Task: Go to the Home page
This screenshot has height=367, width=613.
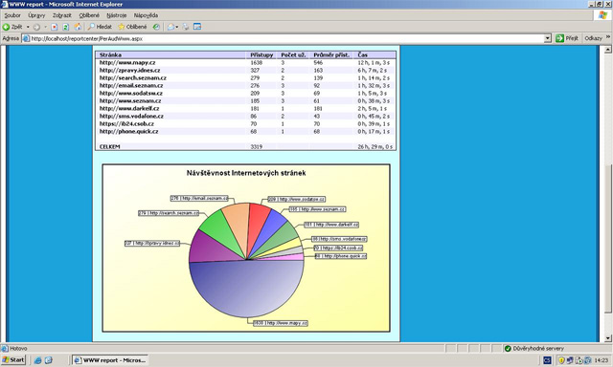Action: click(x=78, y=27)
